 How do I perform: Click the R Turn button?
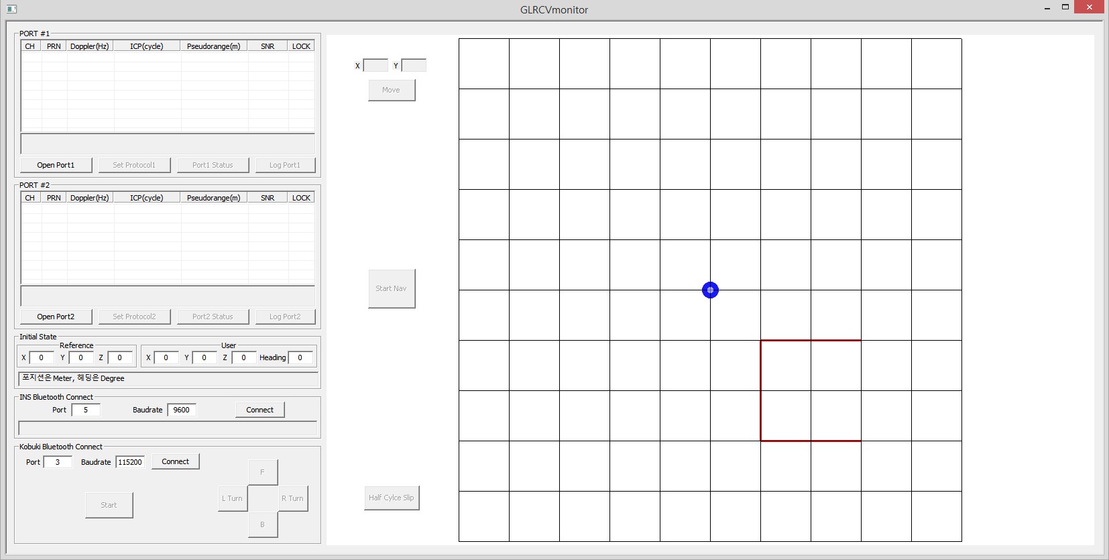(x=293, y=498)
